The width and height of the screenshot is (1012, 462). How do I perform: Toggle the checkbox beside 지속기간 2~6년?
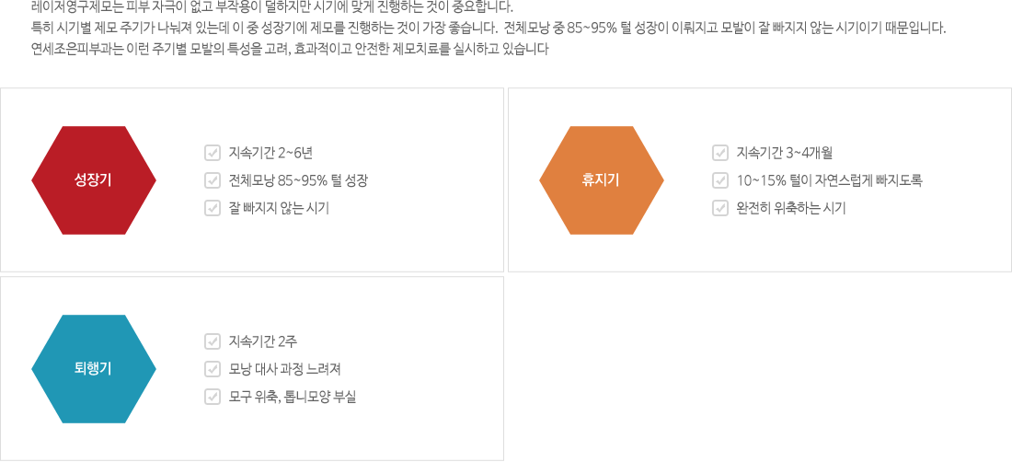tap(213, 153)
